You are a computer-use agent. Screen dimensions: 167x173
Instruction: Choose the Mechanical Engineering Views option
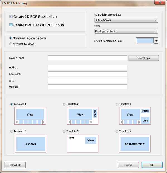[x=11, y=38]
